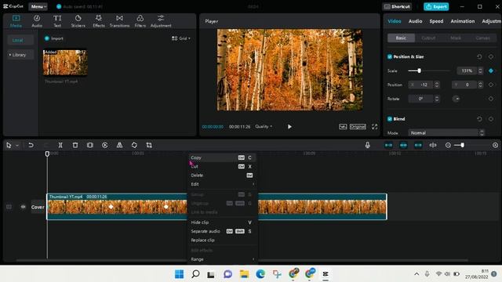The image size is (502, 282).
Task: Select the Local media source
Action: pyautogui.click(x=20, y=40)
